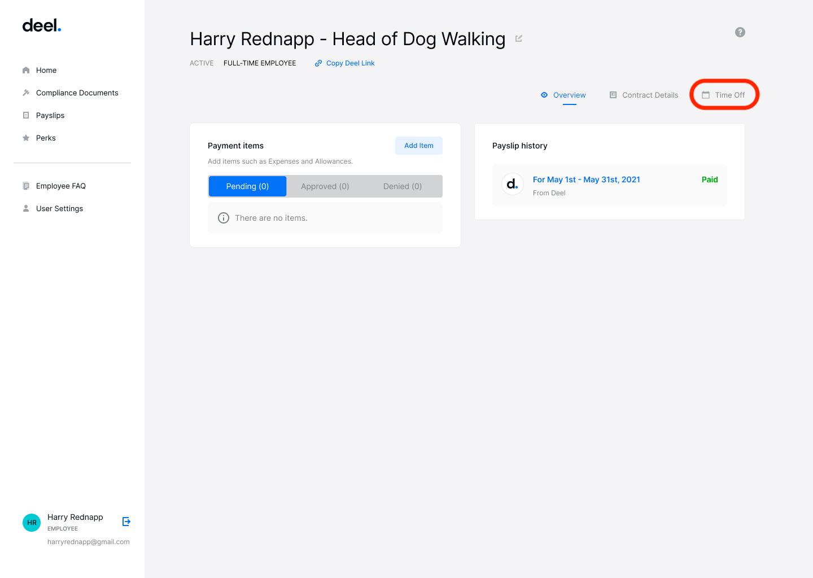813x578 pixels.
Task: Click the Home house icon
Action: [26, 71]
